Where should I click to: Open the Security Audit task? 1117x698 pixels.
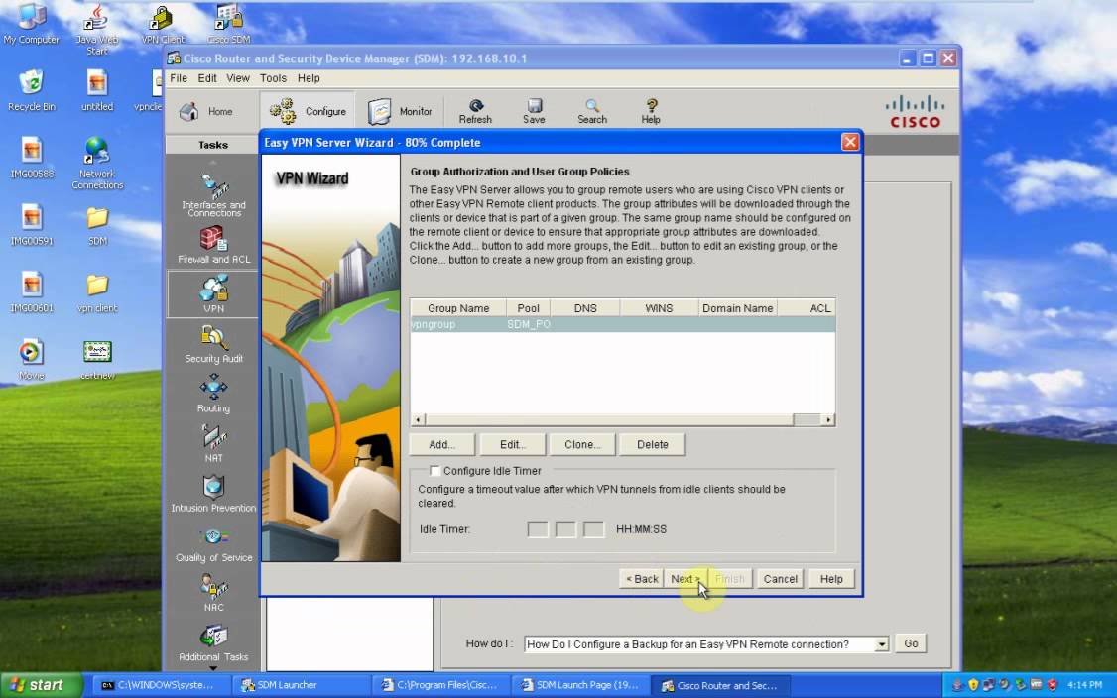[213, 344]
